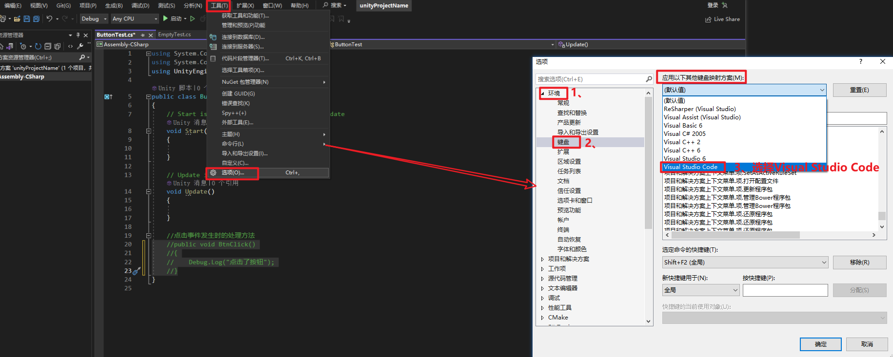Expand the Text Editor node in Options tree
The width and height of the screenshot is (893, 357).
(542, 288)
